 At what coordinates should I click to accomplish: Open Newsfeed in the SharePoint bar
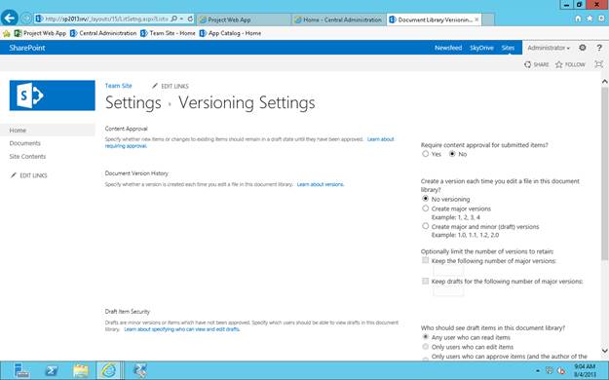[x=448, y=48]
